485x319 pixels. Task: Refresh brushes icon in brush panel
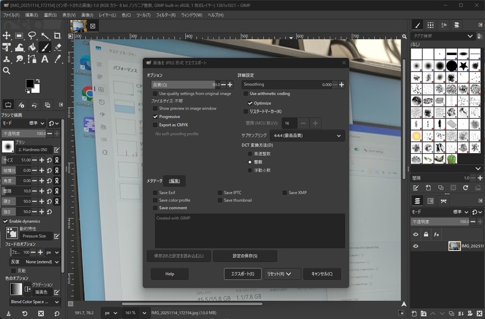pyautogui.click(x=466, y=188)
